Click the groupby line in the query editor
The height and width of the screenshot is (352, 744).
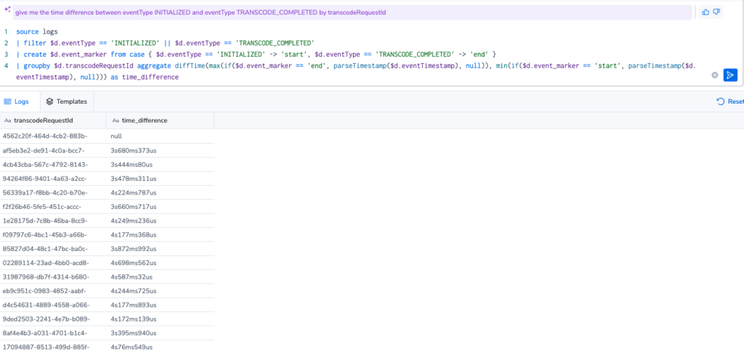pyautogui.click(x=356, y=71)
